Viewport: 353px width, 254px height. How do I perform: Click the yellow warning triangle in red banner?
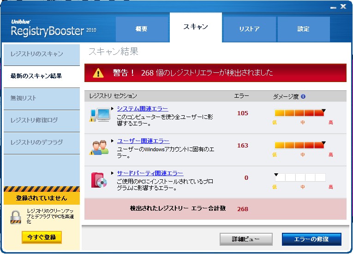click(98, 73)
